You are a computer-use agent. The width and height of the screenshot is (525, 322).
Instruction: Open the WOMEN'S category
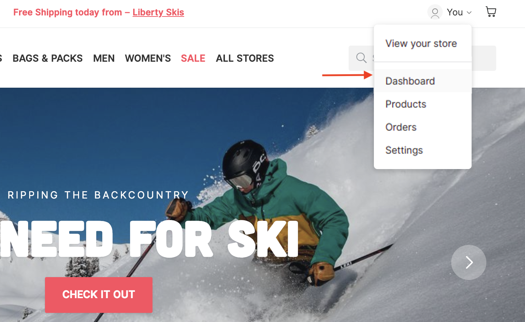pos(148,58)
